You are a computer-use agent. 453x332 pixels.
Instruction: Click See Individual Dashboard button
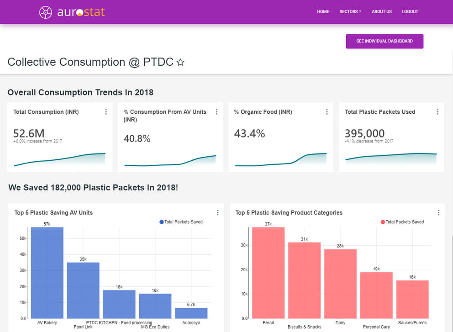(x=385, y=41)
